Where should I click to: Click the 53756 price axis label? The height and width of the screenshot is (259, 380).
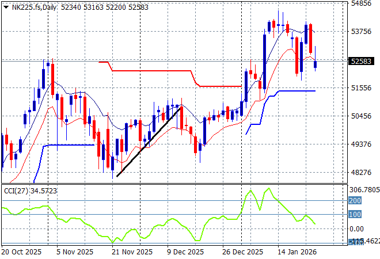[361, 32]
